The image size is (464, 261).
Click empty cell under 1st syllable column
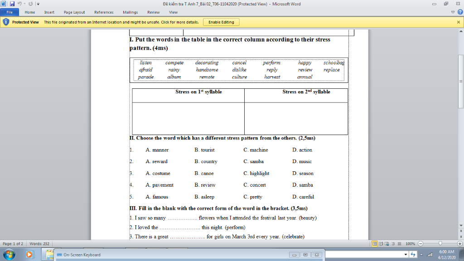pyautogui.click(x=188, y=119)
